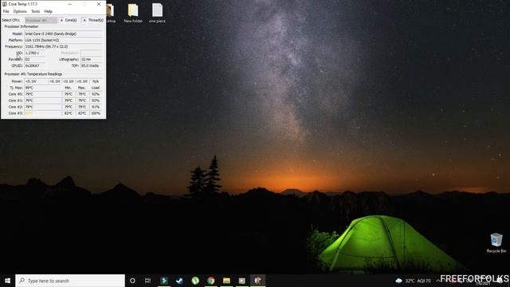The height and width of the screenshot is (287, 510).
Task: Click the Revision value field
Action: [35, 59]
